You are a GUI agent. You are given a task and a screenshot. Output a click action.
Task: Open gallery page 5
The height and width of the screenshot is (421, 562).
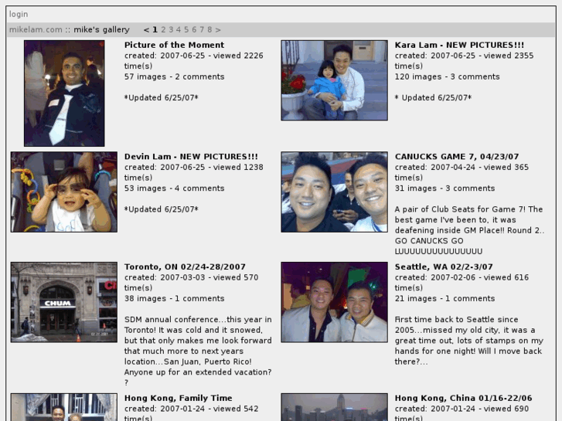(186, 29)
